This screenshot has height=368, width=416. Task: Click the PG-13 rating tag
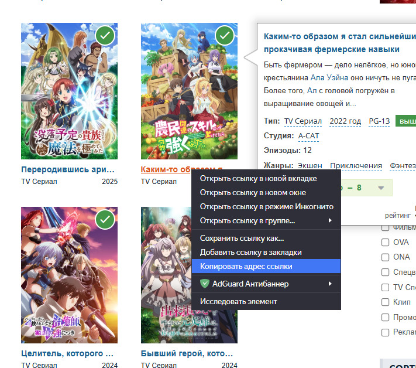coord(379,121)
